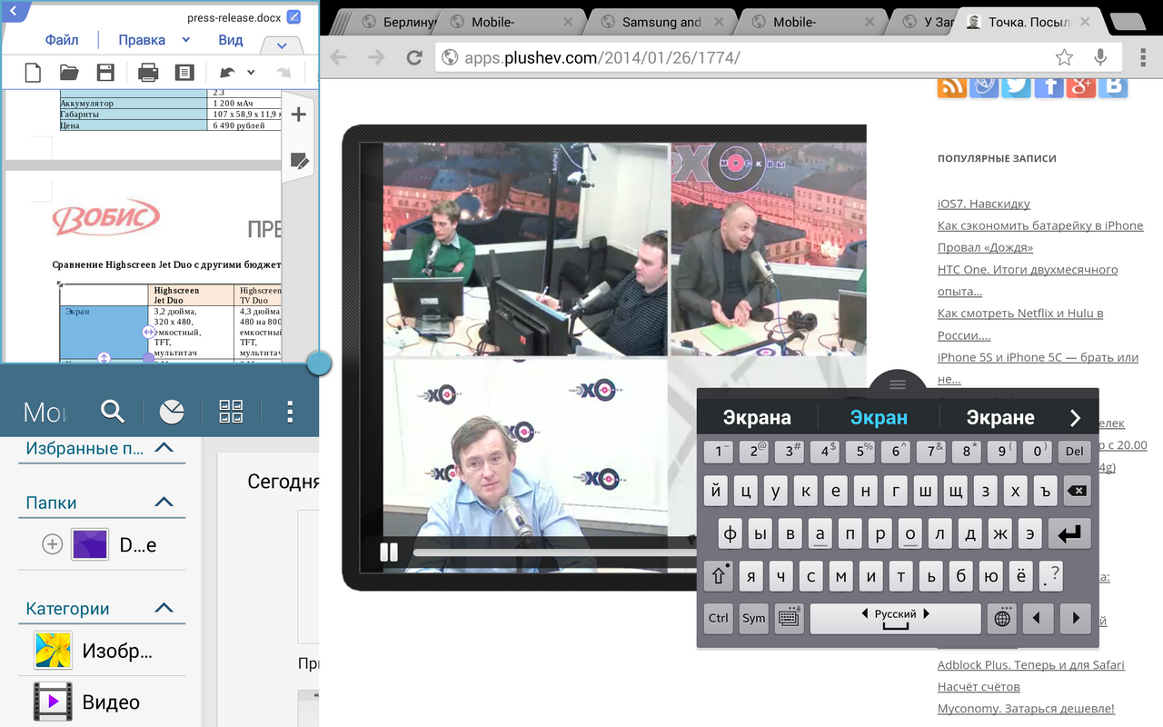Start voice search with the microphone icon
Viewport: 1163px width, 727px height.
click(1100, 57)
